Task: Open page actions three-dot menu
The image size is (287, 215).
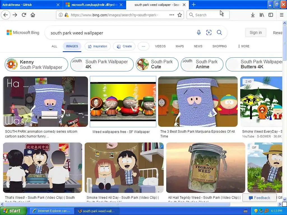Action: tap(172, 15)
